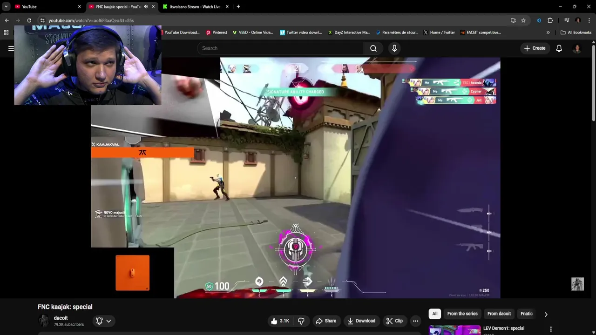Toggle subscription notification bell

(99, 321)
